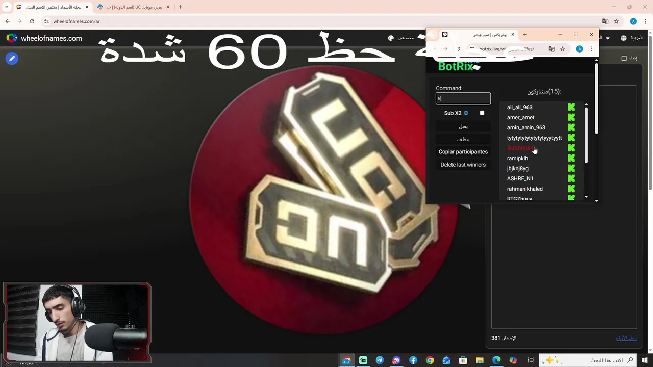Select participant ASHRF_N1
The image size is (653, 367).
pos(520,178)
